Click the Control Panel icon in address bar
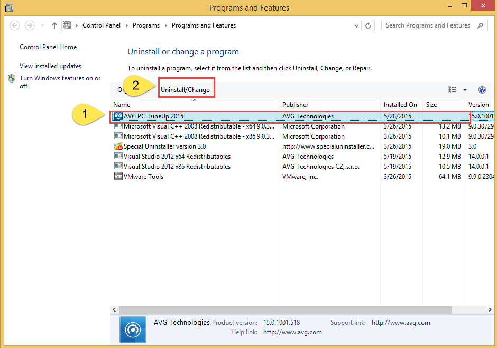The width and height of the screenshot is (497, 348). 67,25
